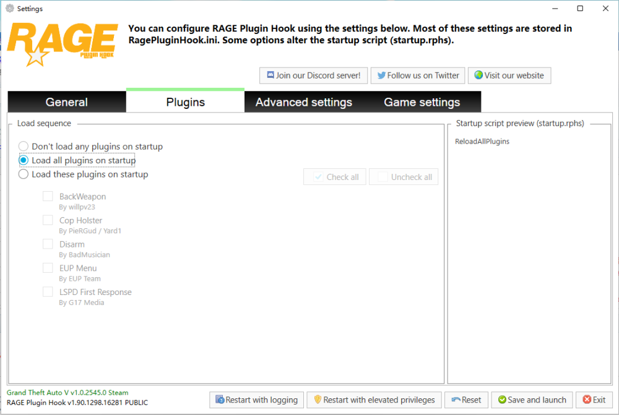Click the RAGE Plugin Hook logo
Viewport: 619px width, 415px height.
coord(62,43)
